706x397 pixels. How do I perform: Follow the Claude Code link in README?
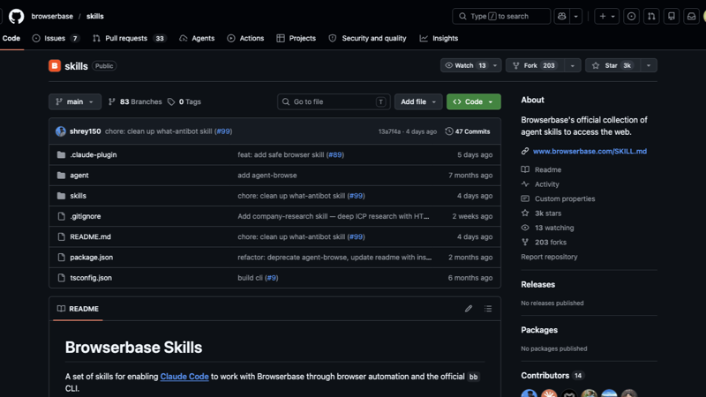[x=184, y=377]
